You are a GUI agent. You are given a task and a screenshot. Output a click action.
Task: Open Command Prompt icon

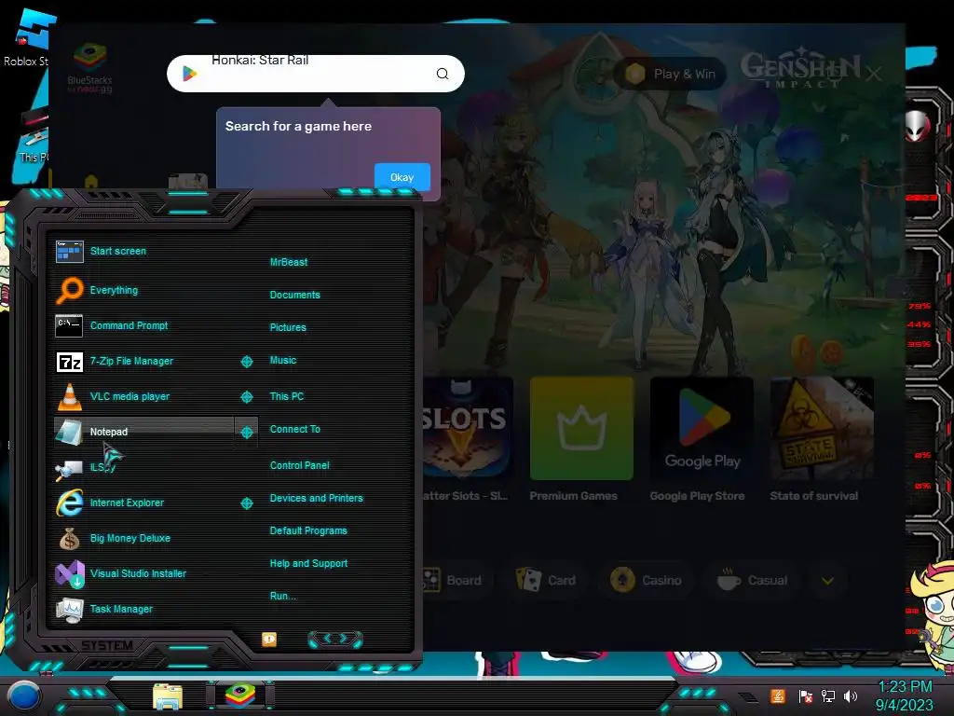[x=69, y=325]
